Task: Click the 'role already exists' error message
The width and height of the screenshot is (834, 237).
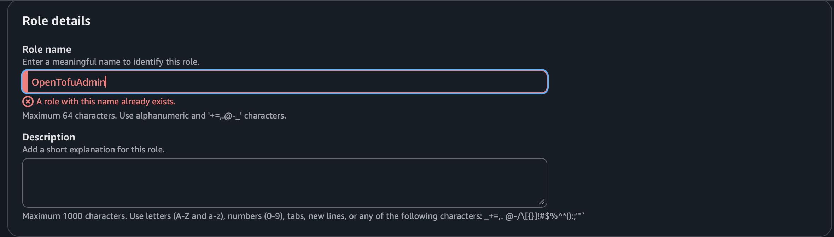Action: tap(106, 102)
